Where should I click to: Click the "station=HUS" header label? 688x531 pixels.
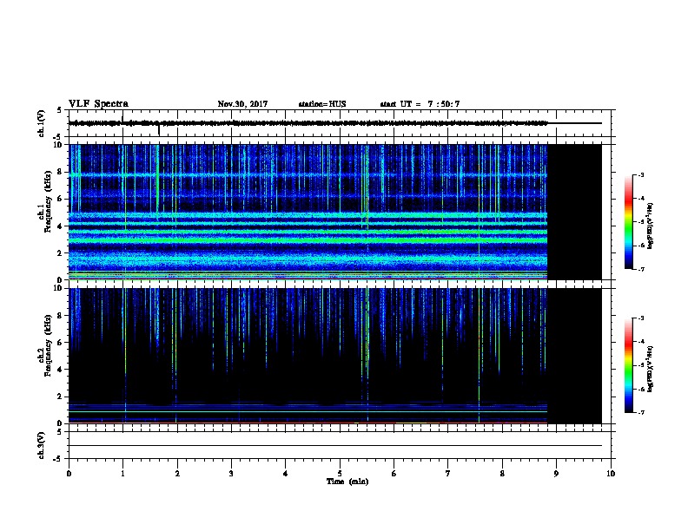pos(322,104)
